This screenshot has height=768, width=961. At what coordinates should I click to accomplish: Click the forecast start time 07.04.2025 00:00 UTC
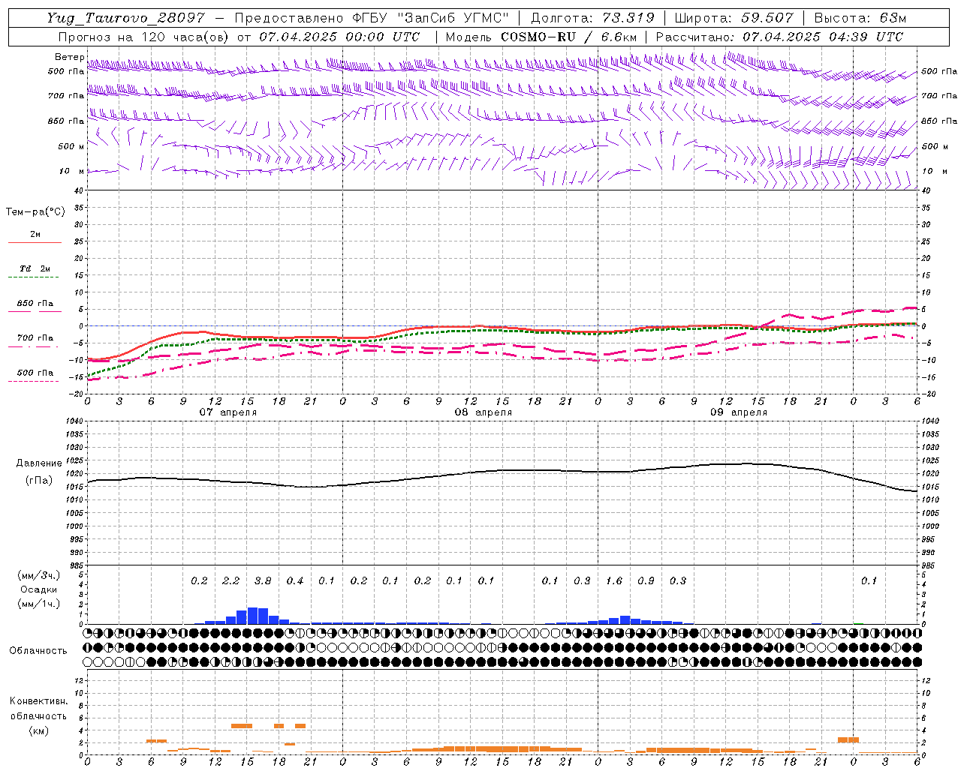pyautogui.click(x=339, y=37)
